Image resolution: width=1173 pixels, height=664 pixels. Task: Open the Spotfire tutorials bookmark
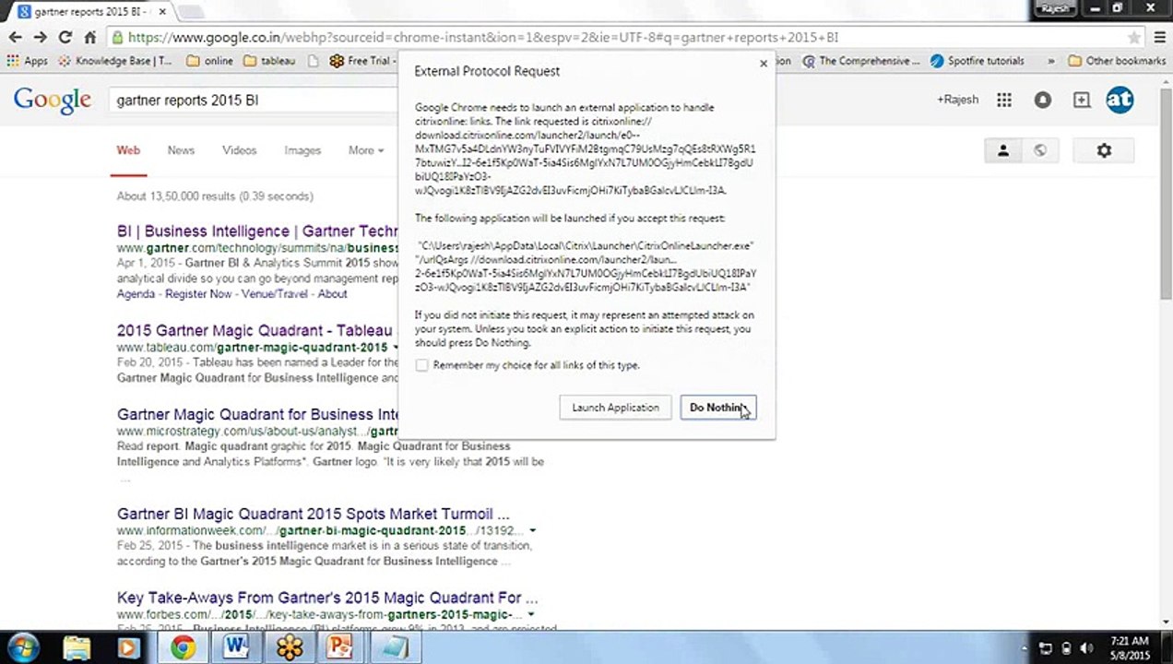click(977, 61)
